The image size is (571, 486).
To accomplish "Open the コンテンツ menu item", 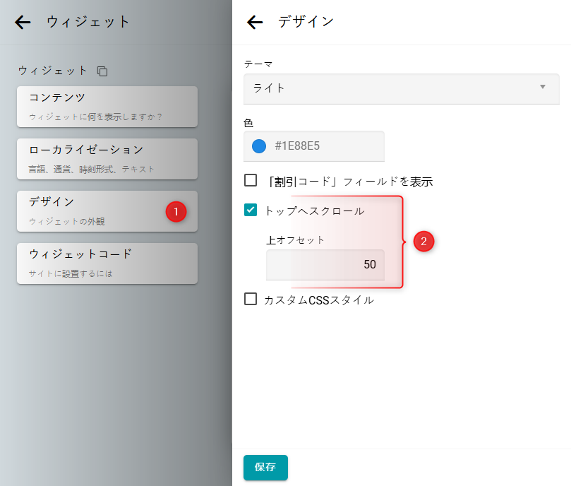I will [x=107, y=106].
